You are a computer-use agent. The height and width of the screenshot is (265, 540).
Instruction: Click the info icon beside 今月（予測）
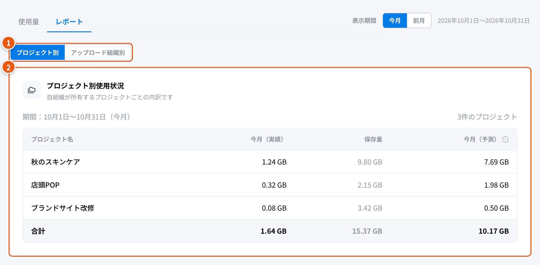coord(505,140)
